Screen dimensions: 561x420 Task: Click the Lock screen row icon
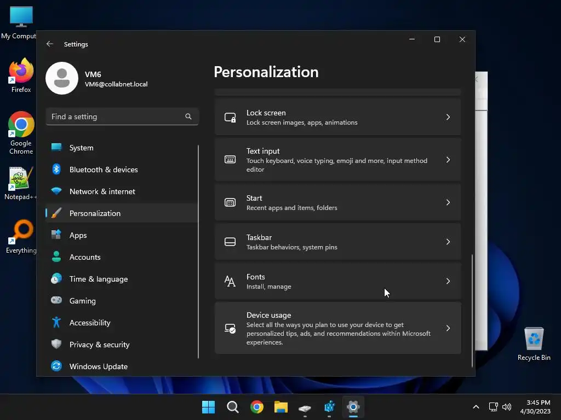tap(230, 118)
